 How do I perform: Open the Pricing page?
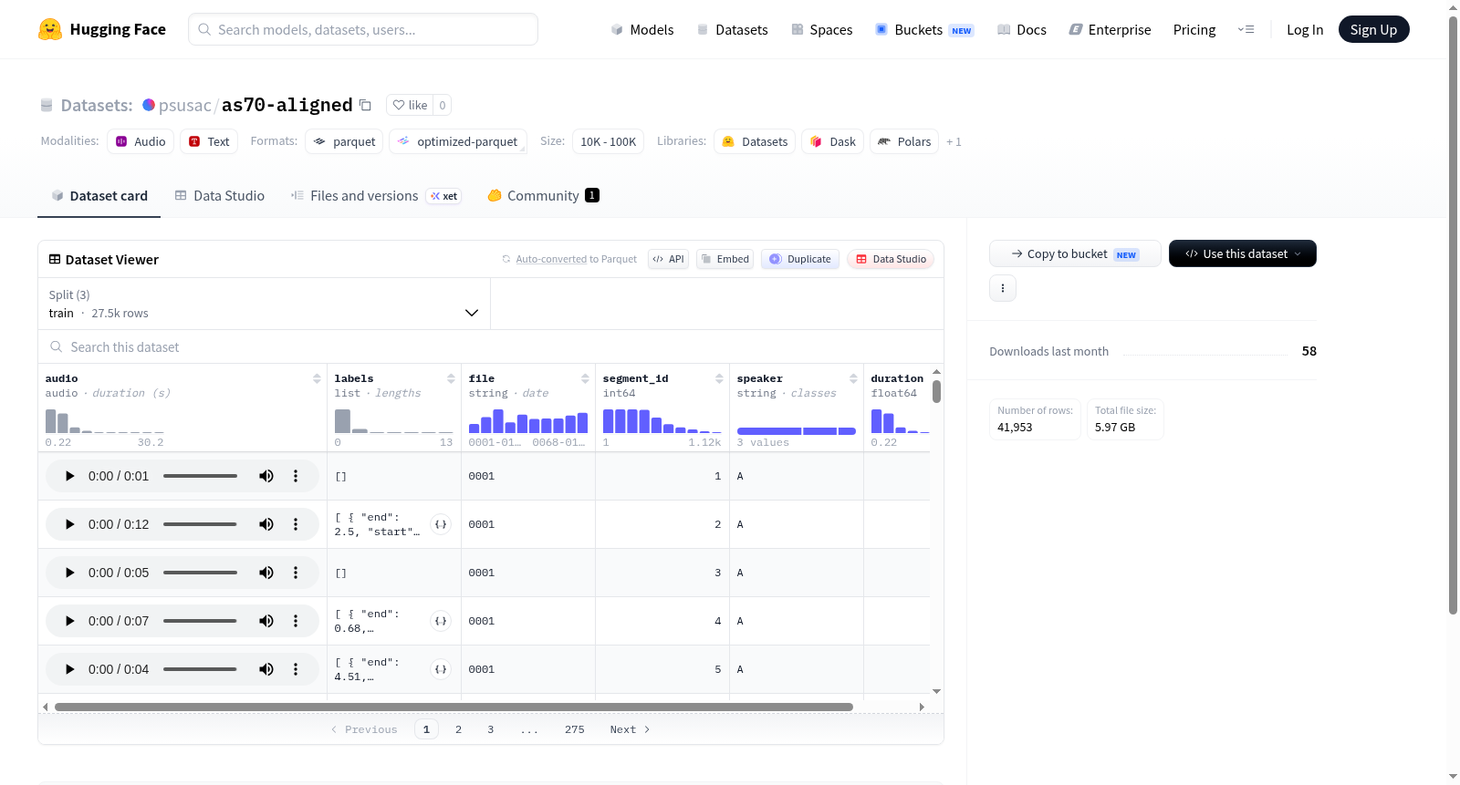point(1194,30)
